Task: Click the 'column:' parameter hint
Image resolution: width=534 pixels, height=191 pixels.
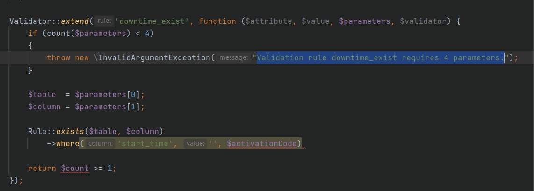Action: [x=101, y=143]
